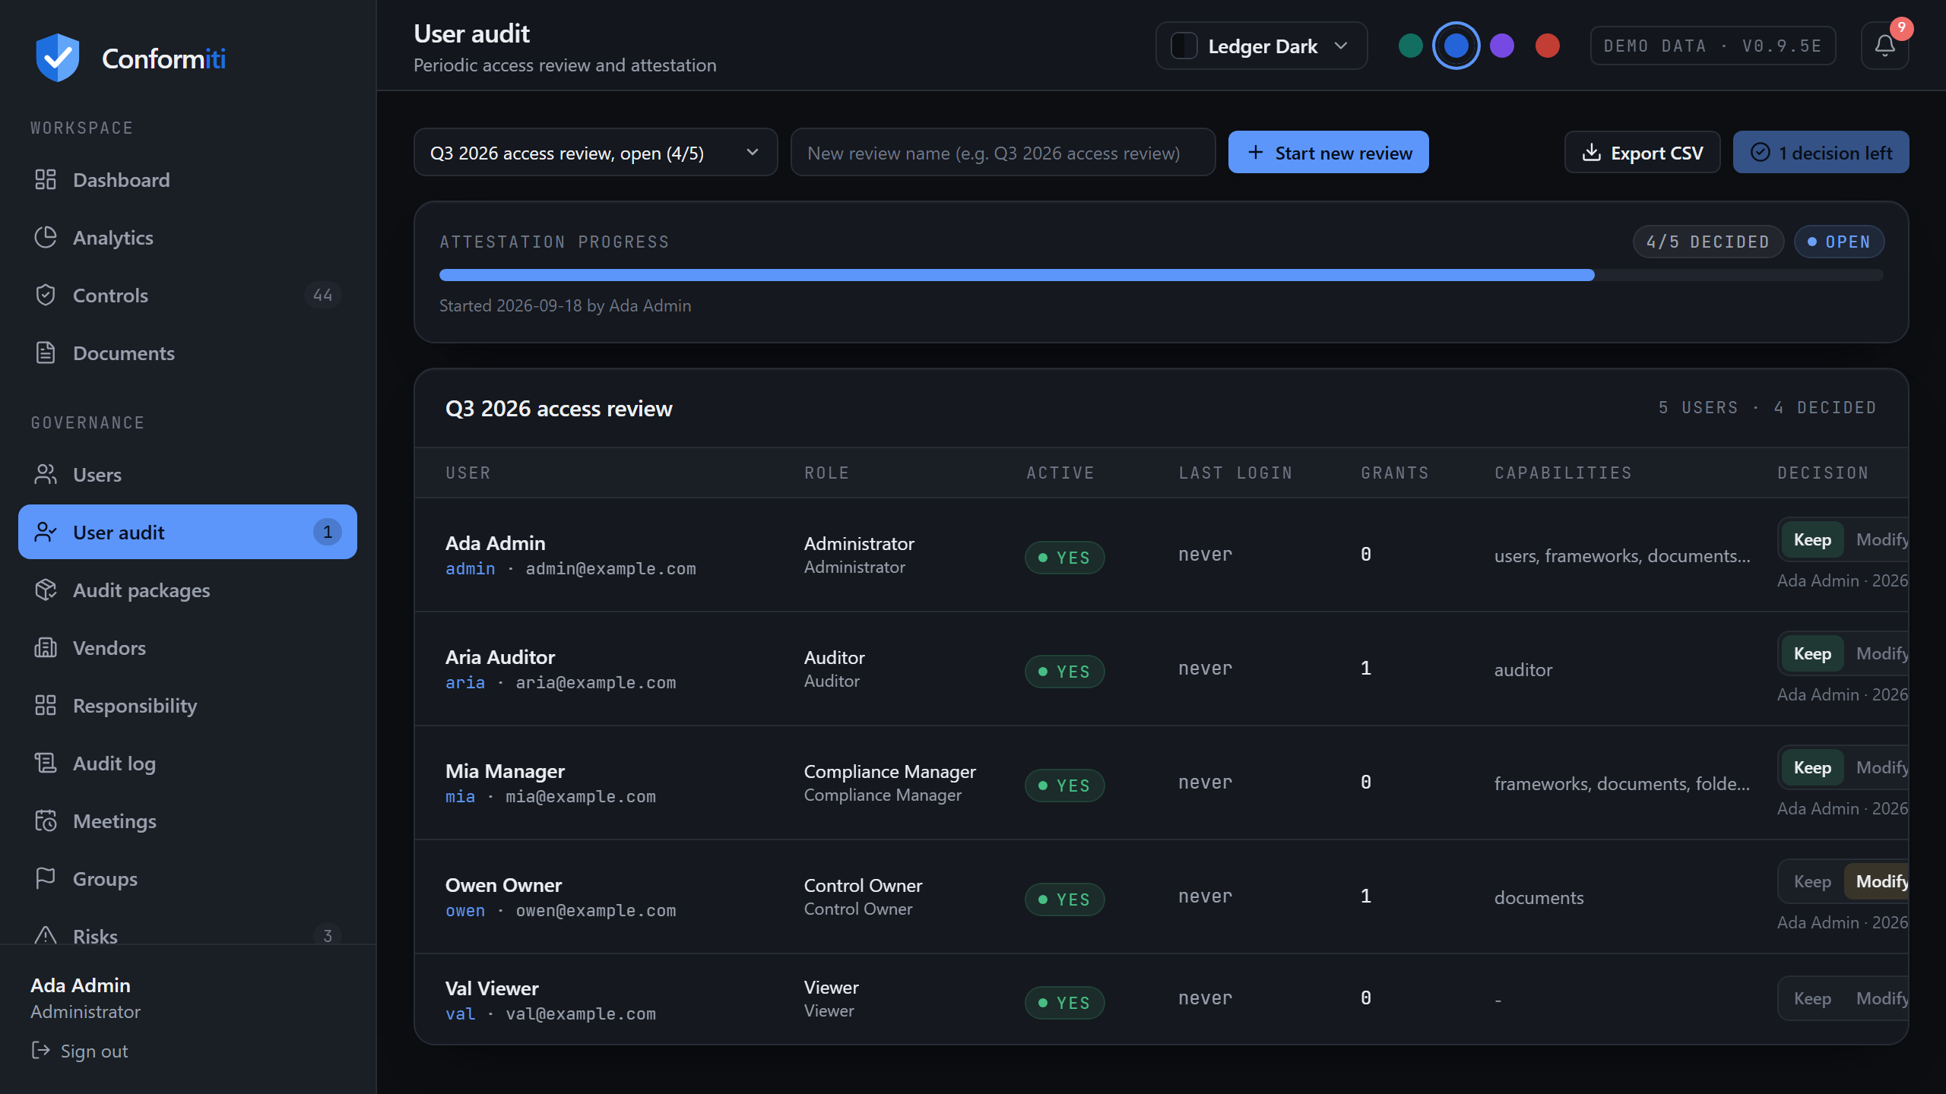The image size is (1946, 1094).
Task: Click the 1 decision left button
Action: [x=1821, y=153]
